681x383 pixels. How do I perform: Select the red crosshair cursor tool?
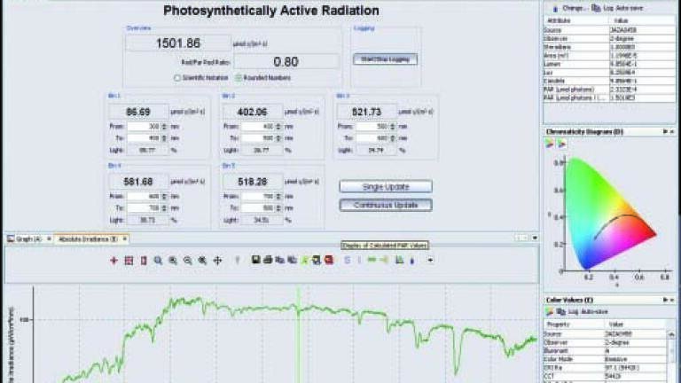113,260
